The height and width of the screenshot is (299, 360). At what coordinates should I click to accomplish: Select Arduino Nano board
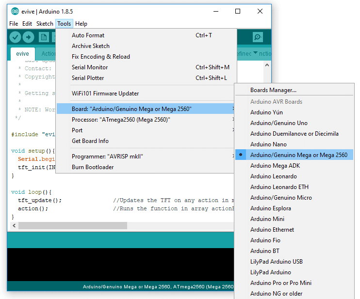[294, 144]
